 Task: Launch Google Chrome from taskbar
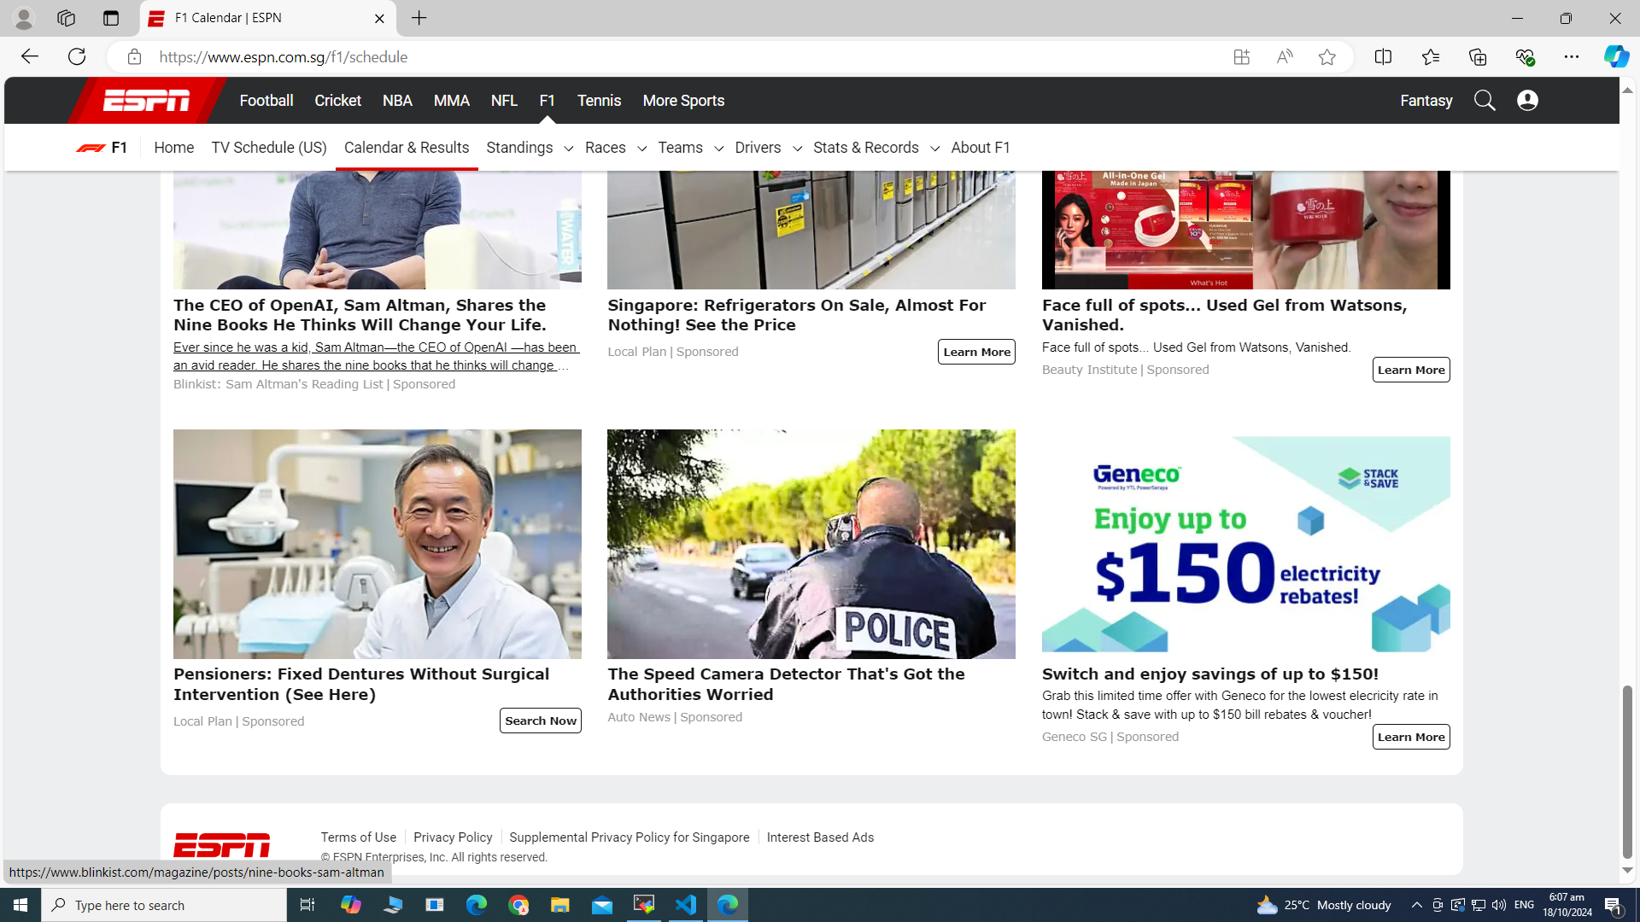pyautogui.click(x=518, y=905)
